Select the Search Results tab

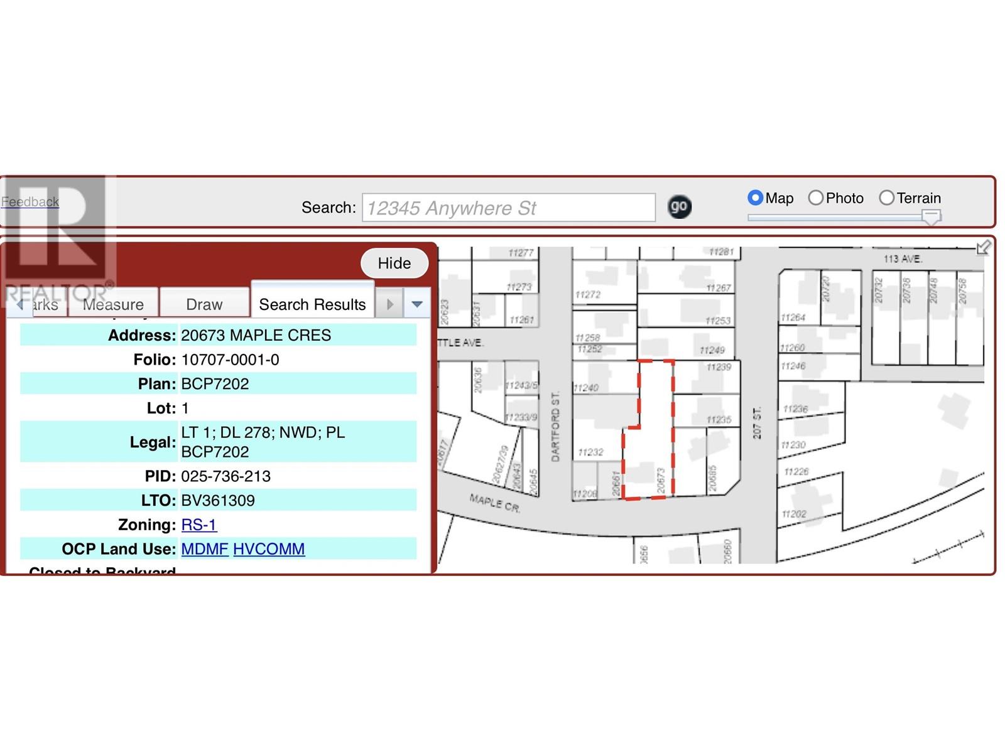click(x=312, y=304)
